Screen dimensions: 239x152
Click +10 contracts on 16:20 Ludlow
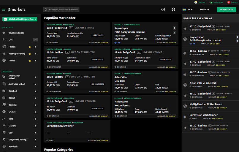tap(98, 84)
